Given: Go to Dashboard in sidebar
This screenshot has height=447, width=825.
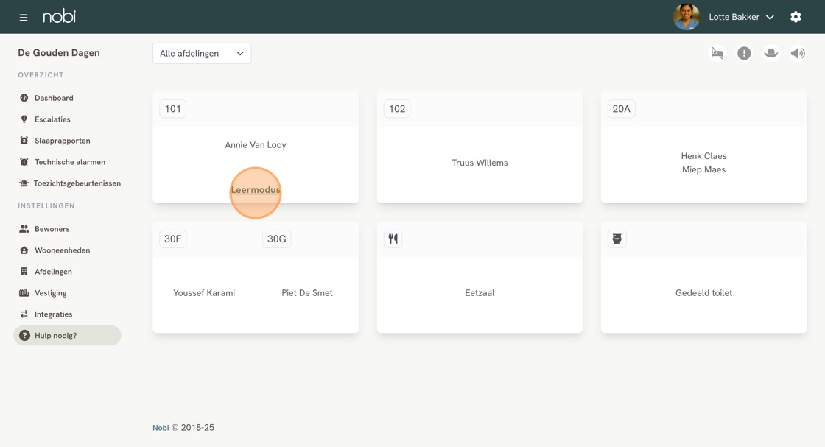Looking at the screenshot, I should point(54,98).
